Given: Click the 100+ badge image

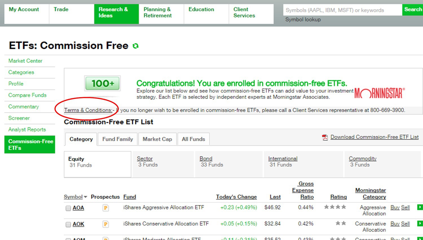Looking at the screenshot, I should point(103,83).
